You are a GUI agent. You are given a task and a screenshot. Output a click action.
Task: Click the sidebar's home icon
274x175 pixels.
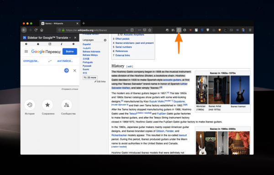pos(38,44)
